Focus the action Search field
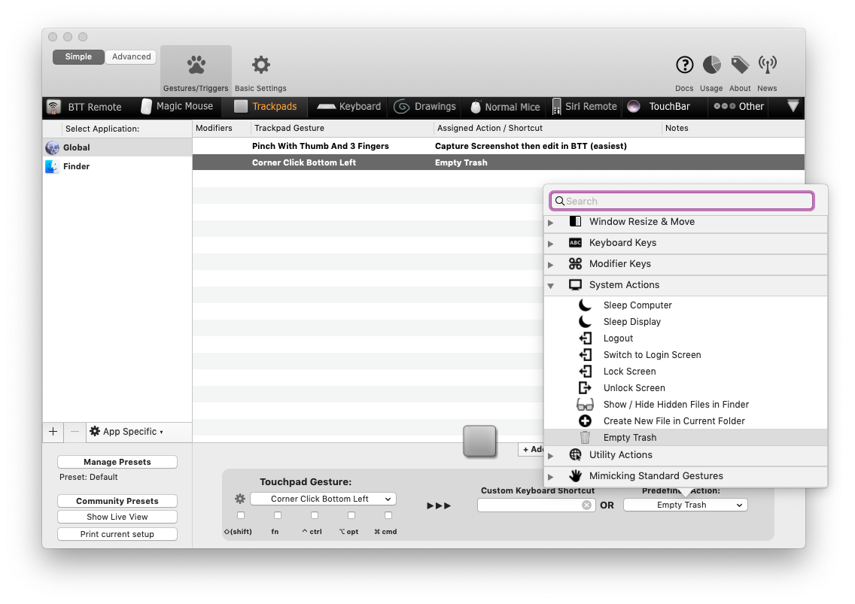Image resolution: width=855 pixels, height=604 pixels. point(682,201)
